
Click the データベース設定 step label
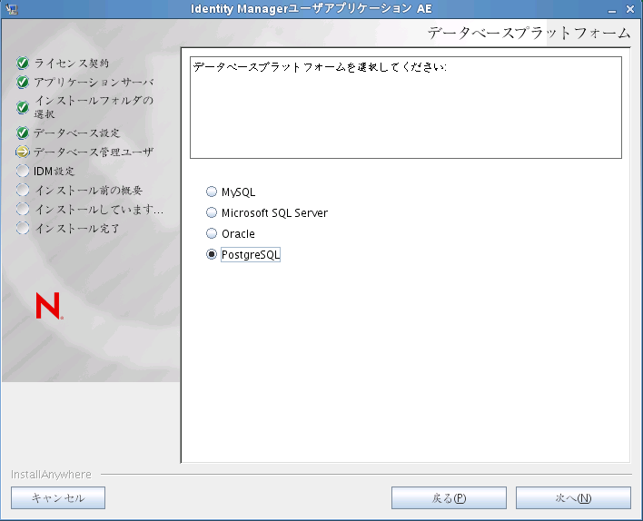pyautogui.click(x=77, y=133)
